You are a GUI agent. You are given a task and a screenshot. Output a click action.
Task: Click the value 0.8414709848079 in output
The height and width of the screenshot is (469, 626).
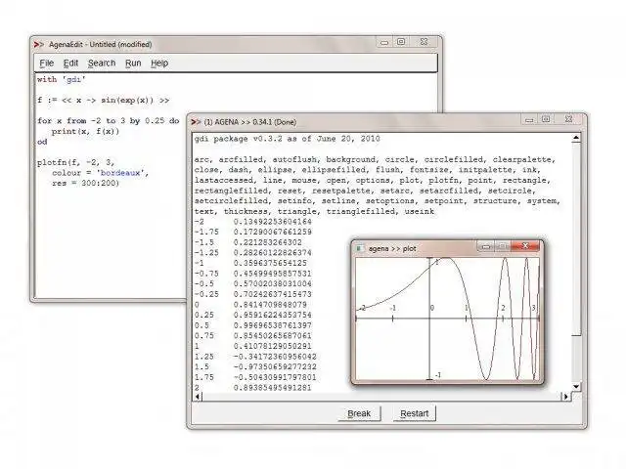pyautogui.click(x=270, y=305)
